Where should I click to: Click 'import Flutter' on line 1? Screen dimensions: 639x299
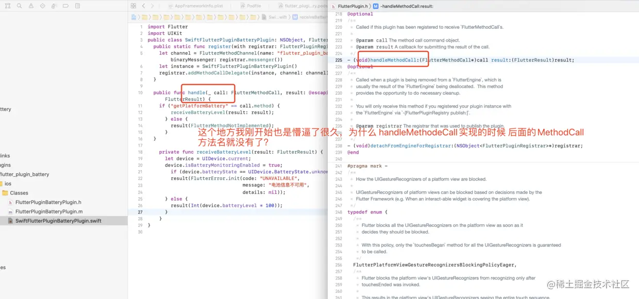pos(168,27)
